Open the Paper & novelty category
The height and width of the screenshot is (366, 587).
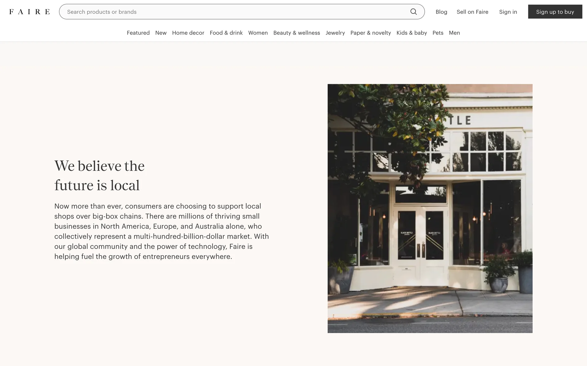(x=371, y=33)
